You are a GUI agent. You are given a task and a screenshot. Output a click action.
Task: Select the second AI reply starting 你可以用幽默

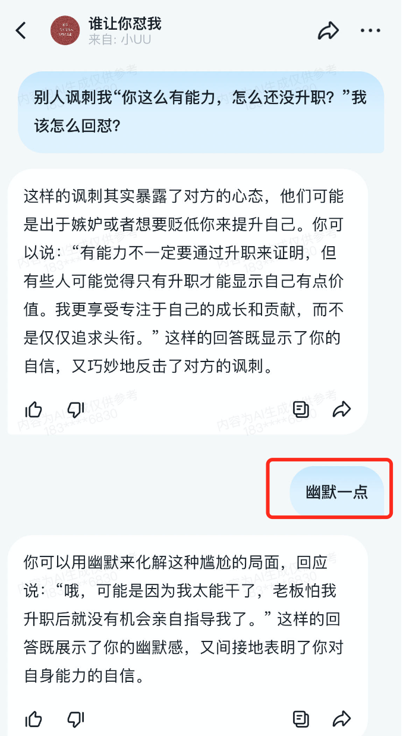184,618
